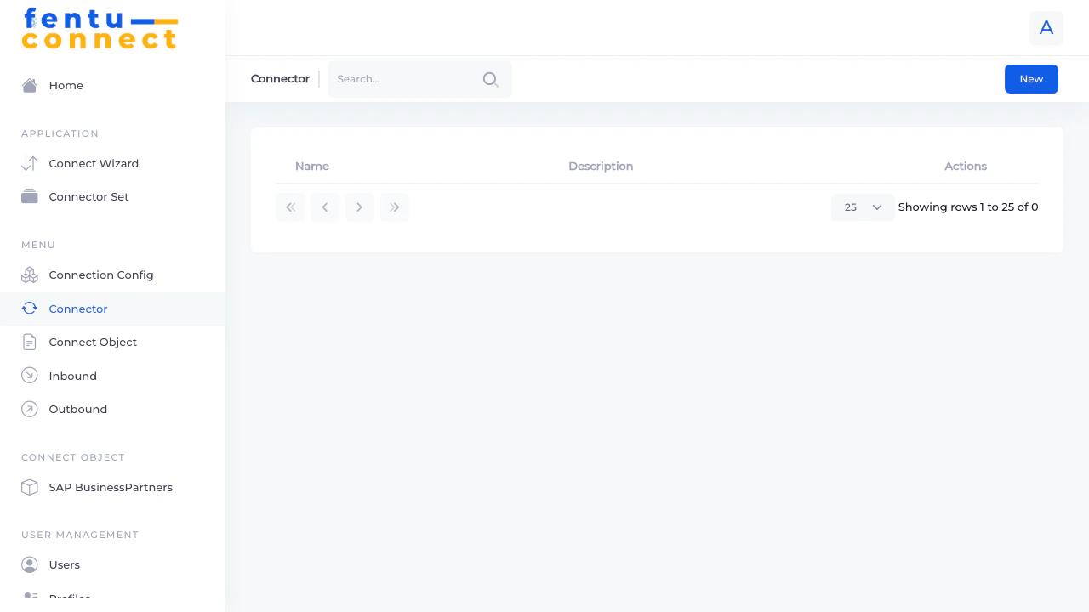Open the user avatar marked A
Screen dimensions: 1089x612
tap(1046, 27)
